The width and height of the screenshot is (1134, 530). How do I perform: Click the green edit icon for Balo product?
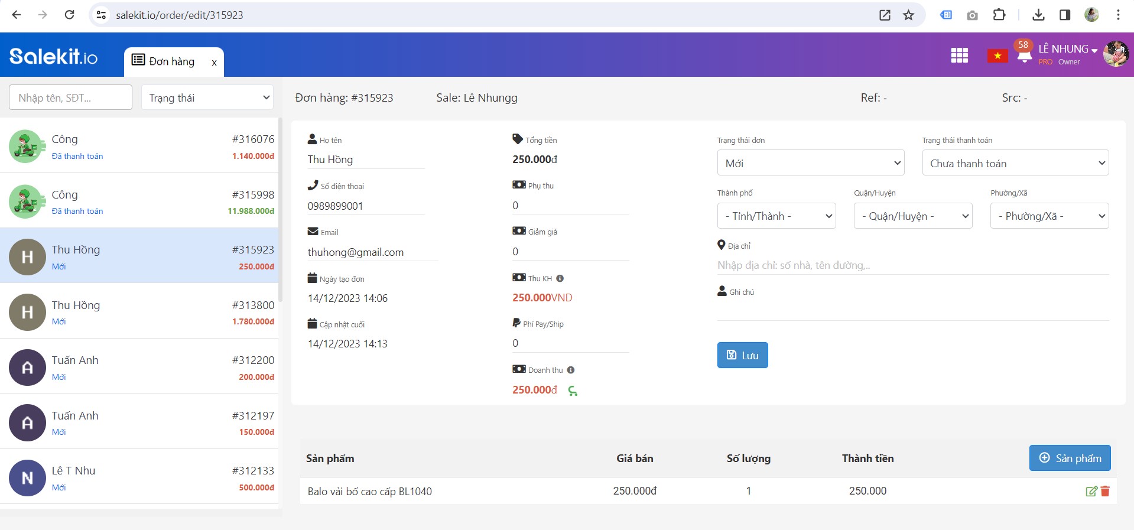point(1091,491)
